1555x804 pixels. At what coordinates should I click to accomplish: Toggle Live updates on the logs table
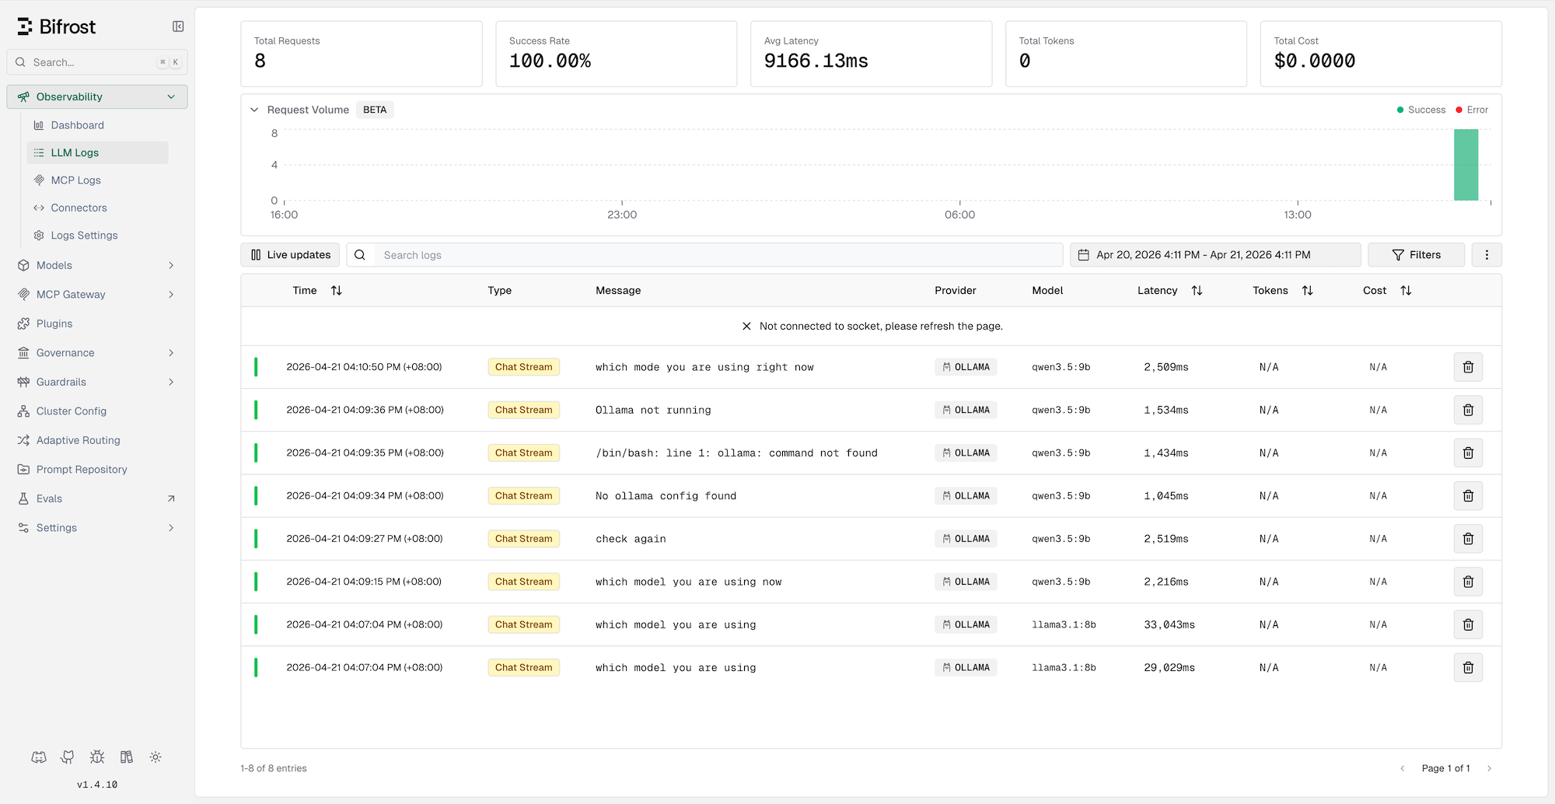[289, 254]
